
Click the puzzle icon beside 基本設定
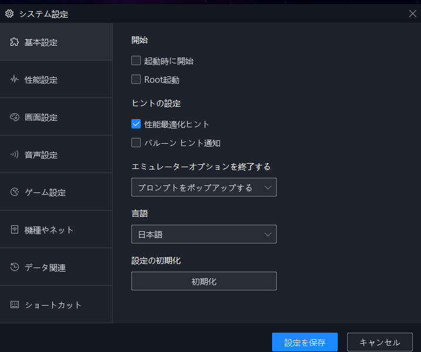[x=15, y=42]
